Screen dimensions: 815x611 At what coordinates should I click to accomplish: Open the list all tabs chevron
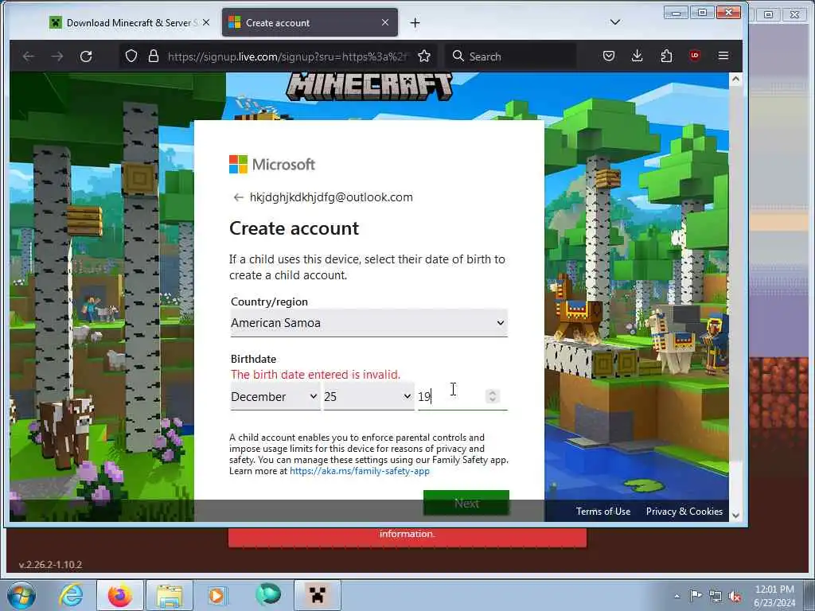[x=615, y=22]
